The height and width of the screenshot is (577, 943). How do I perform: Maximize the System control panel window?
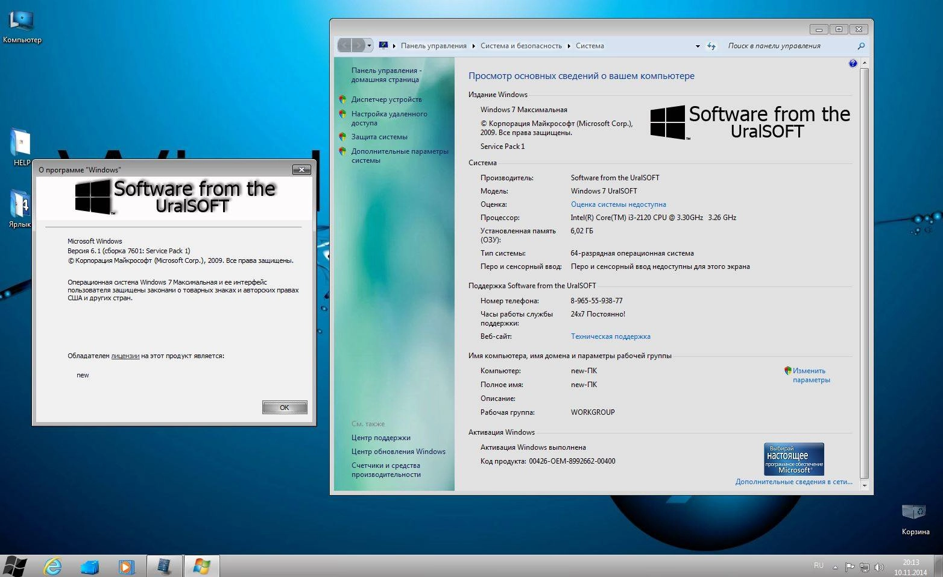click(838, 29)
